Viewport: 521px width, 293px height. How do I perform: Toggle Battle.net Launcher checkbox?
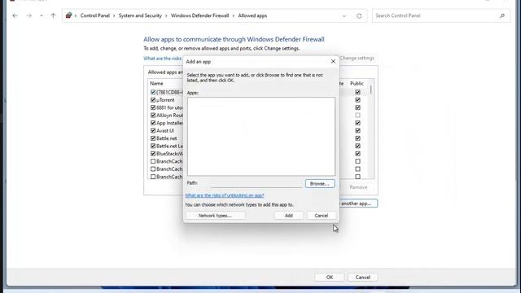(x=153, y=146)
